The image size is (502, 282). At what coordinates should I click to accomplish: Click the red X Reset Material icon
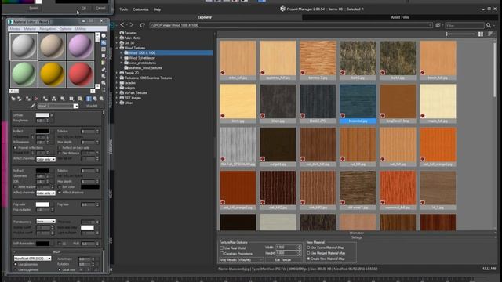point(37,99)
